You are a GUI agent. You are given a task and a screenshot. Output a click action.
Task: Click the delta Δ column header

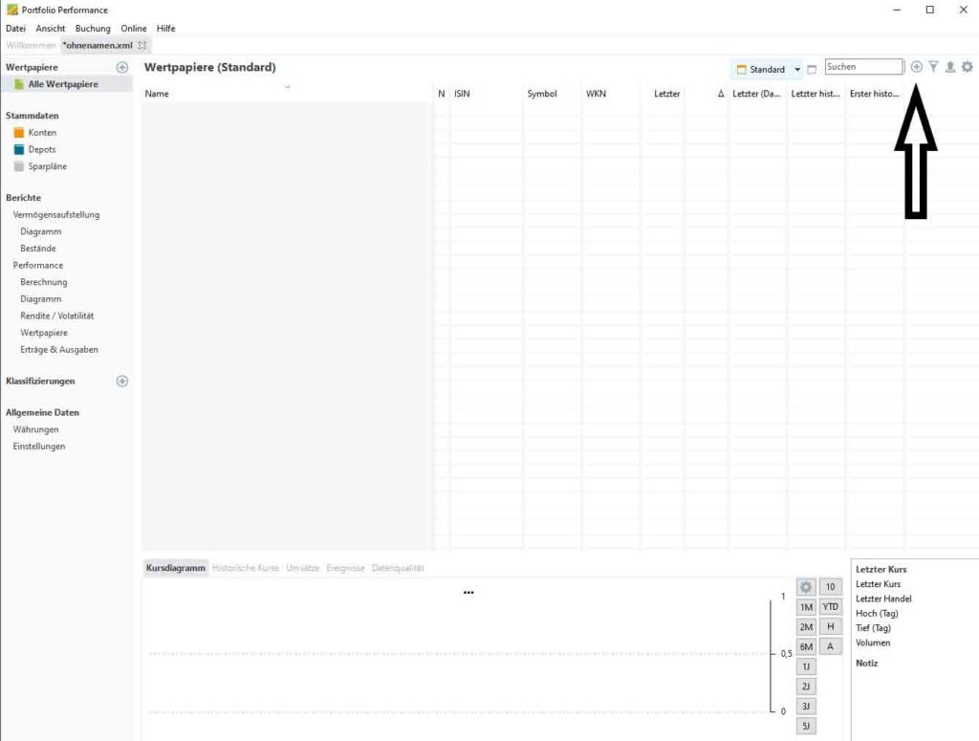721,94
